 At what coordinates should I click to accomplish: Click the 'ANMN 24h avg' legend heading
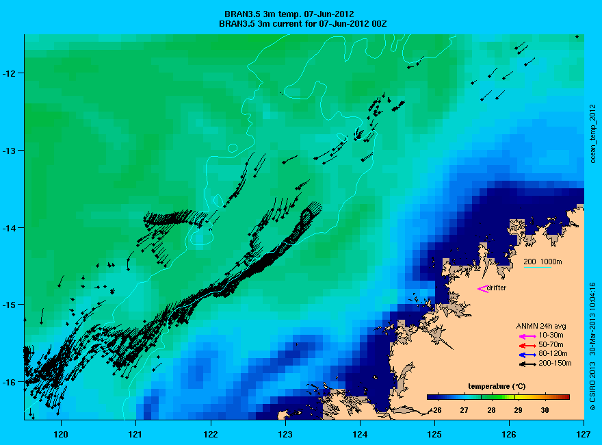point(541,327)
